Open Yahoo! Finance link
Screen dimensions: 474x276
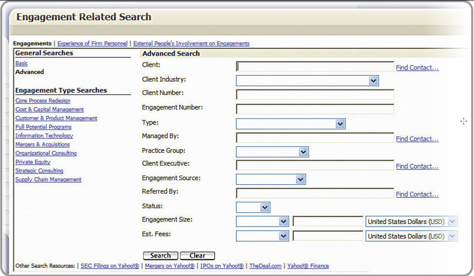click(308, 266)
